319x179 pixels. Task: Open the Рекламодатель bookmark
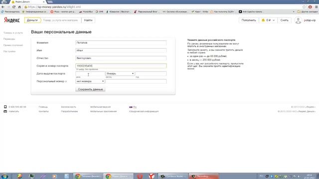10,12
